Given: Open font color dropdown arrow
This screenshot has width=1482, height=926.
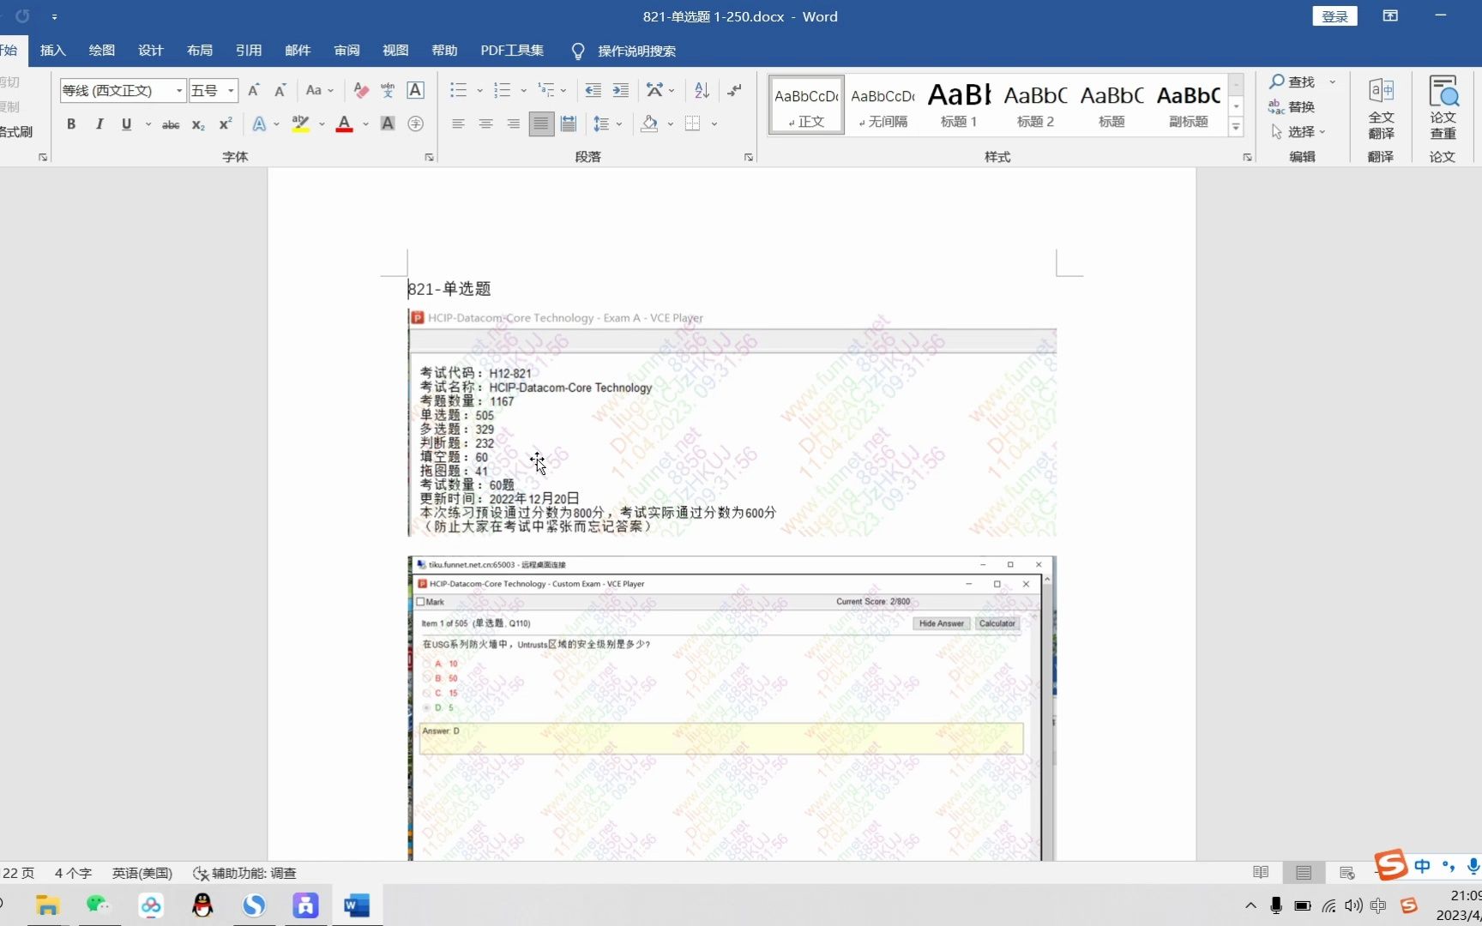Looking at the screenshot, I should tap(365, 124).
